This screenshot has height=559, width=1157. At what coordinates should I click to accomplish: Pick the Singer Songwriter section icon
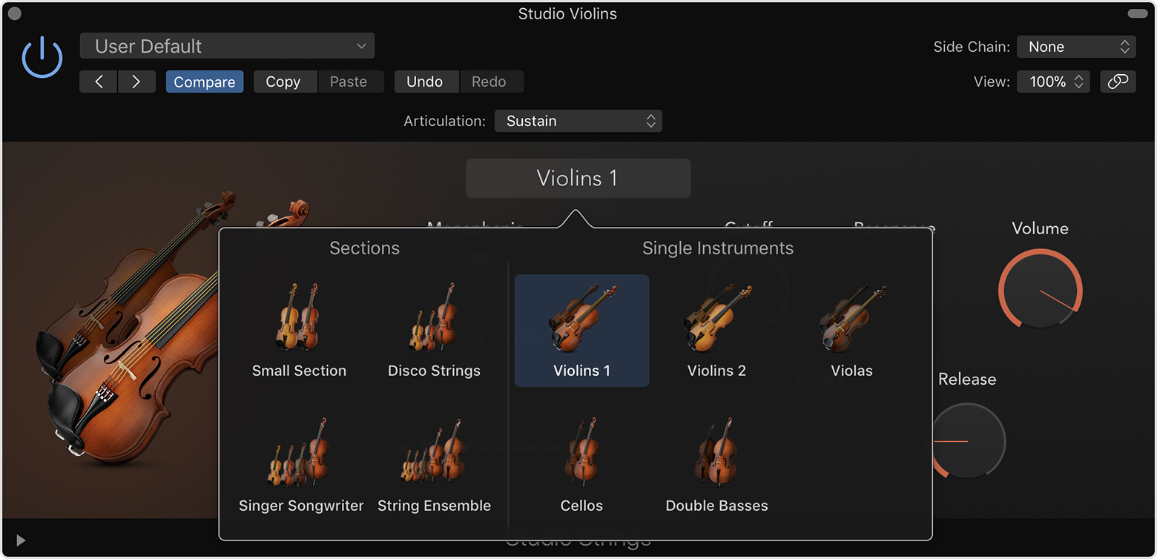click(300, 452)
